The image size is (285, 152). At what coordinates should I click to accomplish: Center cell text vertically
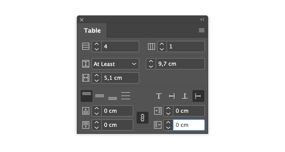pyautogui.click(x=100, y=96)
